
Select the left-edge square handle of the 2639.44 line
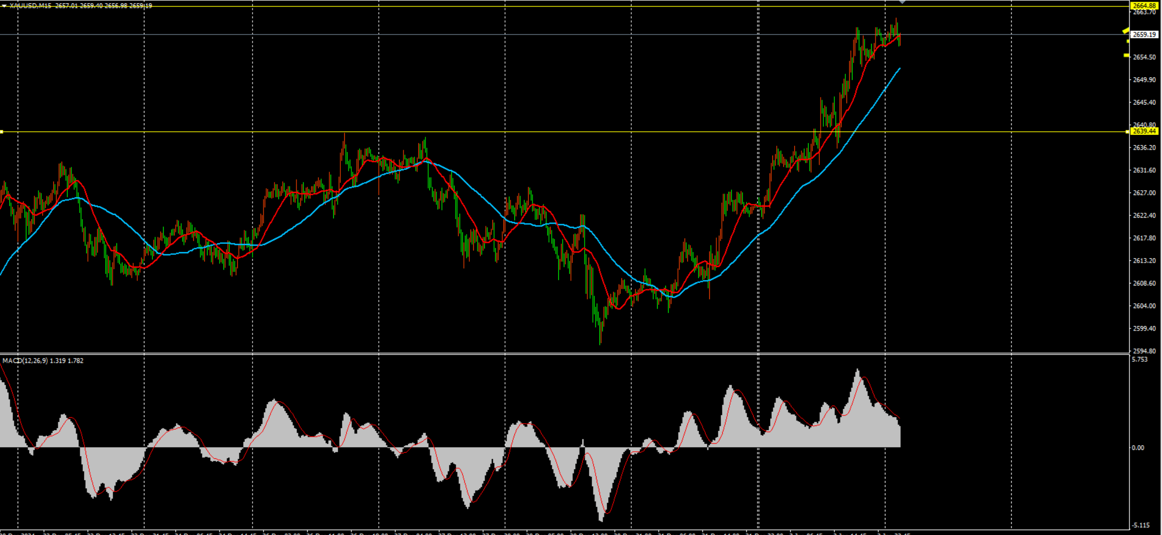(2, 132)
